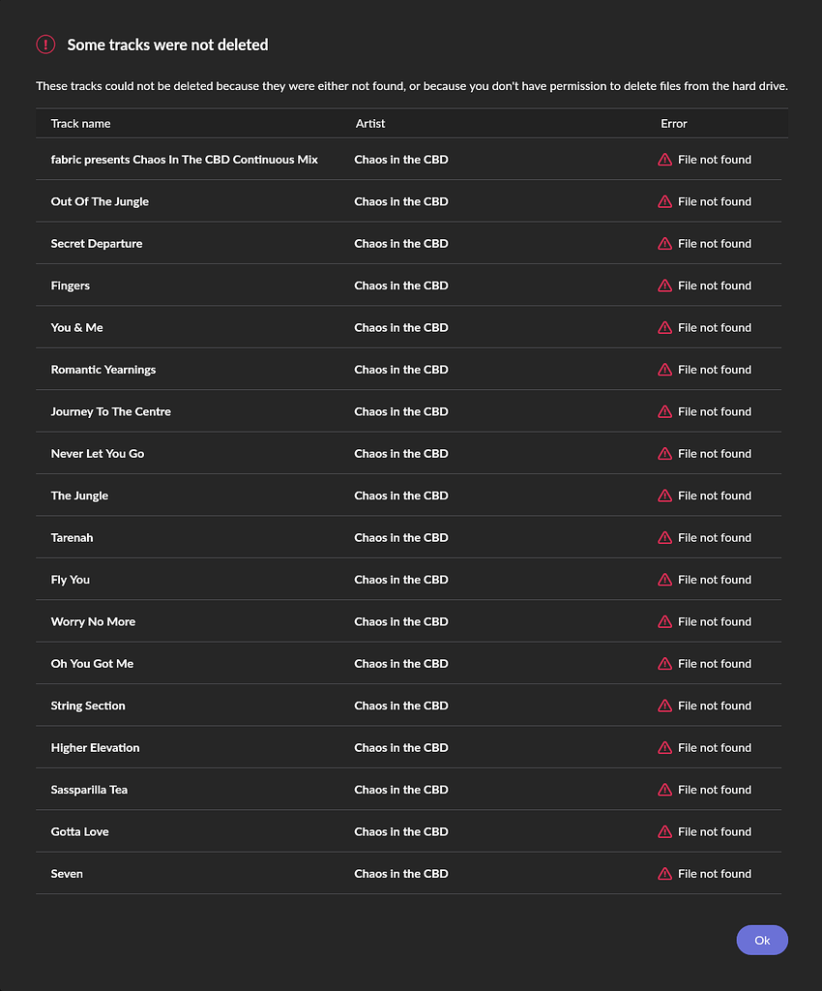Click the Higher Elevation track name
Screen dimensions: 822x991
click(95, 748)
